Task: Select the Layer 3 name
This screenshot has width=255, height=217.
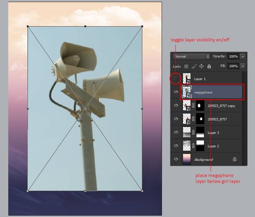Action: click(213, 133)
